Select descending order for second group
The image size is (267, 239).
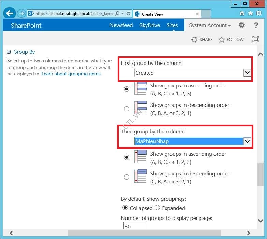point(127,177)
